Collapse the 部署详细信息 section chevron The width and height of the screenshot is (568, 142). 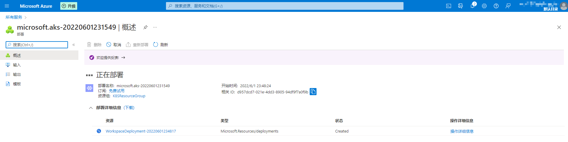(91, 108)
